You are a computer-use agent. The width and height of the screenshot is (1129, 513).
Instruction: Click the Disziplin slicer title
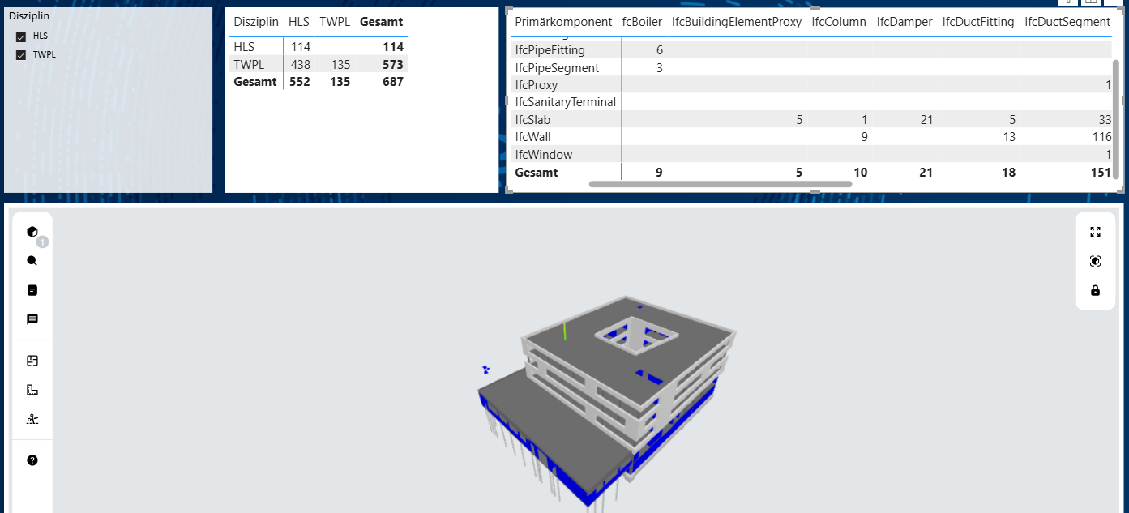click(x=28, y=15)
